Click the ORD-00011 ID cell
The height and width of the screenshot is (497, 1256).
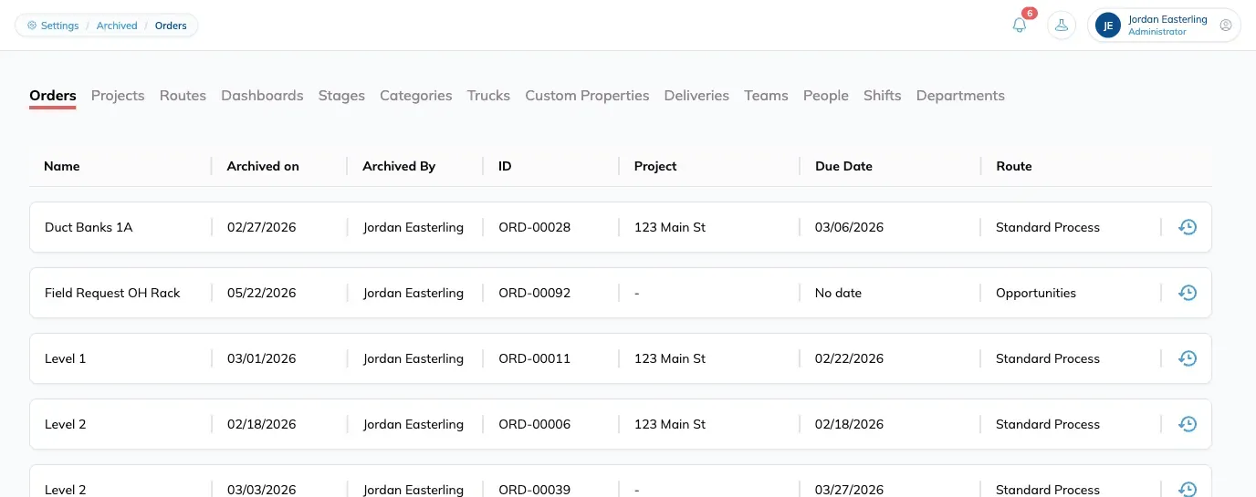pyautogui.click(x=534, y=358)
